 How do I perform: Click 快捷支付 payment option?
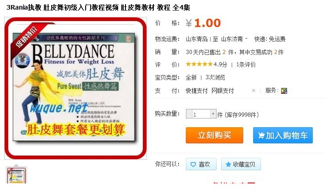196,91
